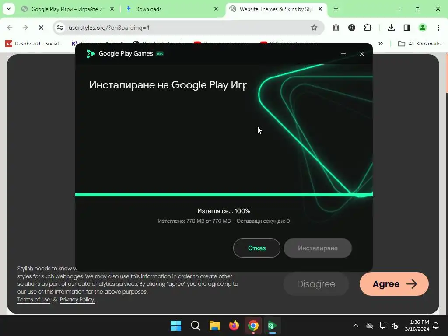Close the Downloads tab
The height and width of the screenshot is (336, 448).
click(216, 9)
